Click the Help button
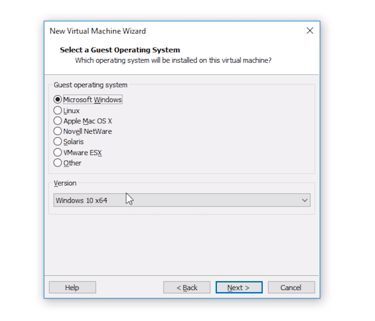Screen dimensions: 375x321 (x=72, y=287)
